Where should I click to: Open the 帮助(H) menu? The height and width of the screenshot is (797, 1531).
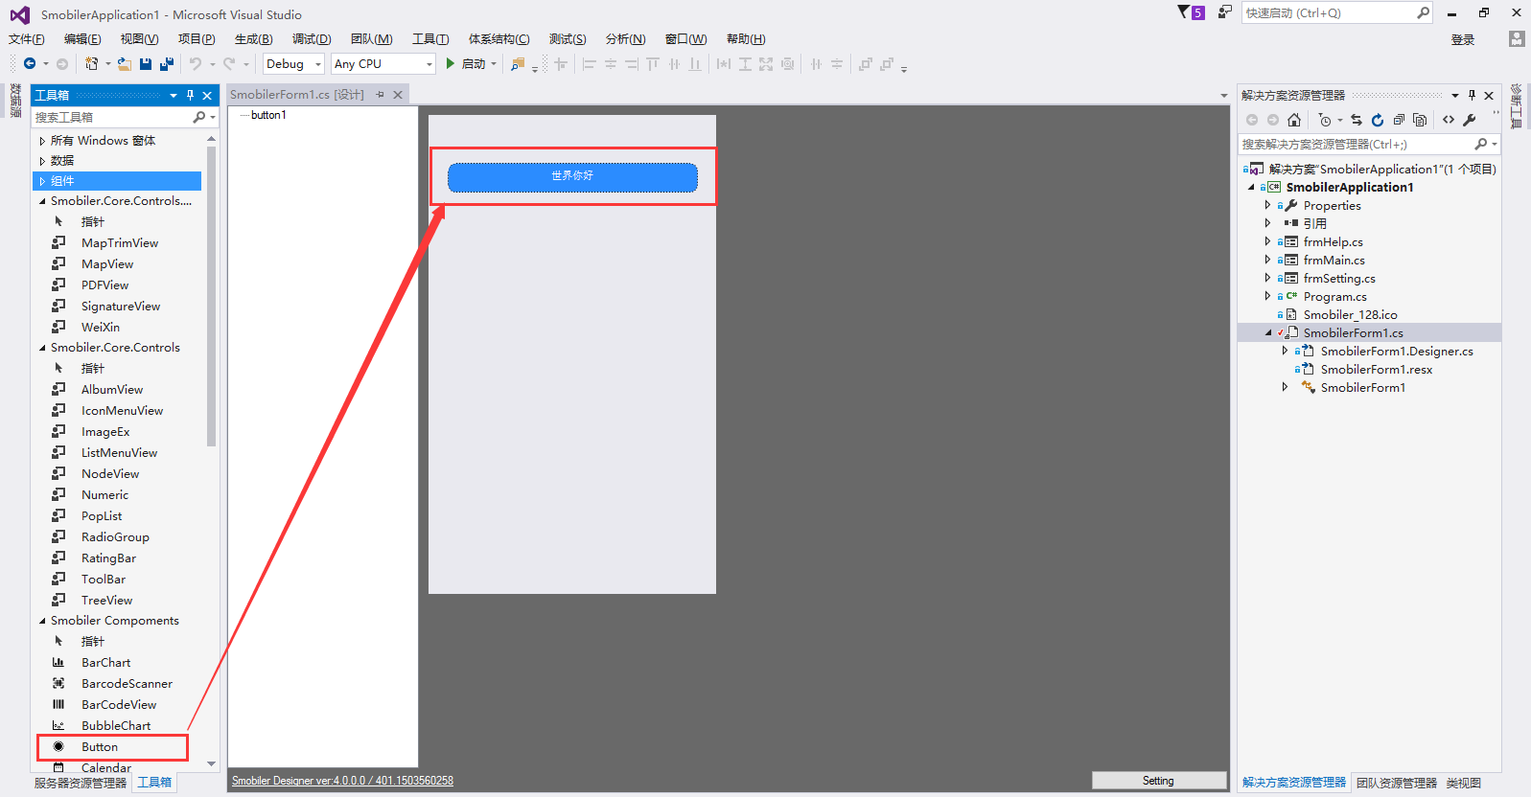coord(746,39)
